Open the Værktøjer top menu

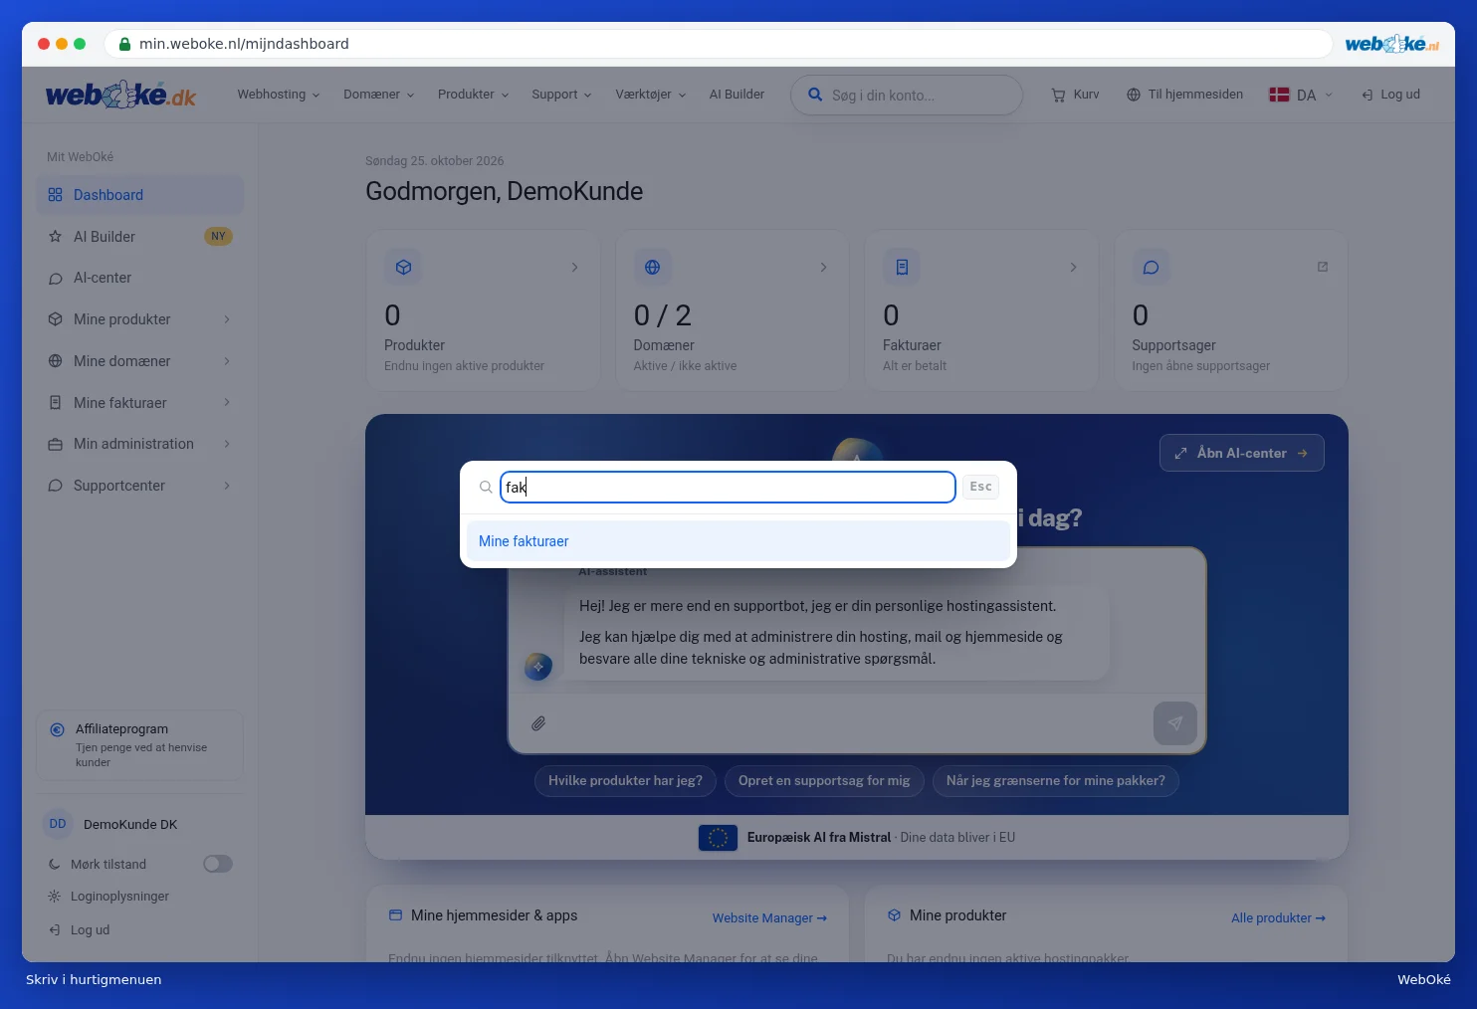[651, 95]
